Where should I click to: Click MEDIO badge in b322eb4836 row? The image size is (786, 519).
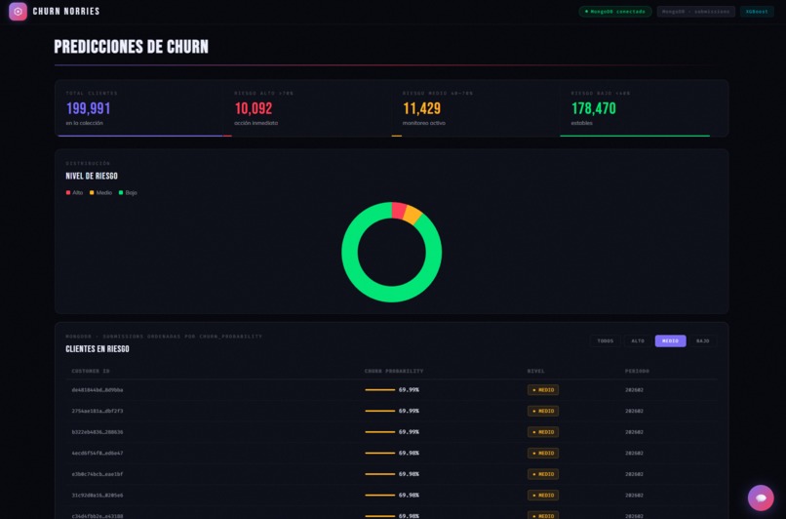[x=543, y=432]
